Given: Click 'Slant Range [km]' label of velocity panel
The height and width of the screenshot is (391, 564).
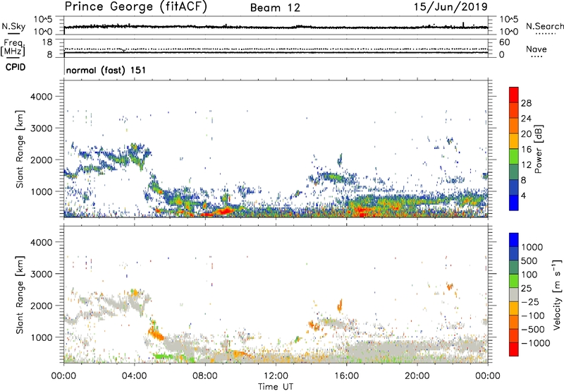Looking at the screenshot, I should (x=20, y=294).
